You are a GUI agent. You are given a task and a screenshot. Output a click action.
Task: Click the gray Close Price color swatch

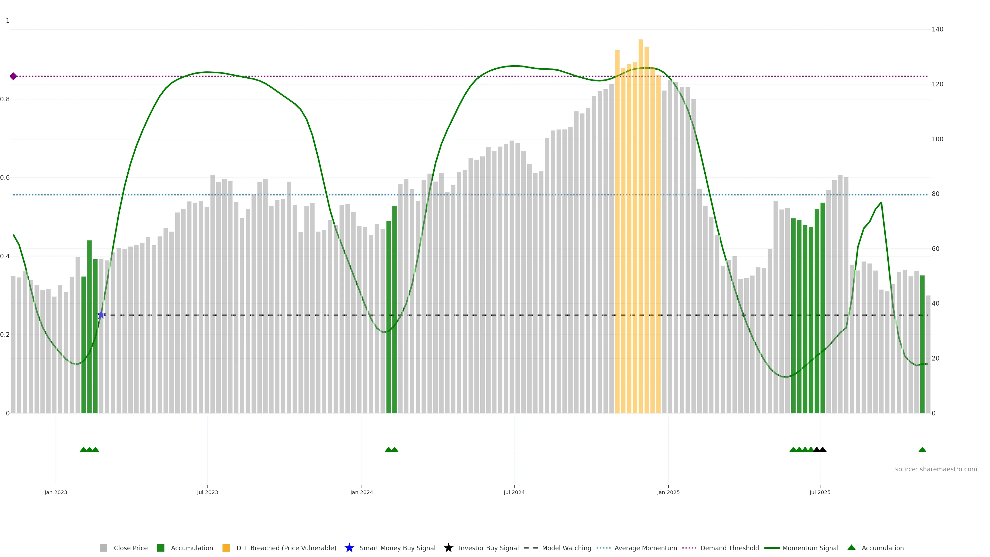coord(103,548)
